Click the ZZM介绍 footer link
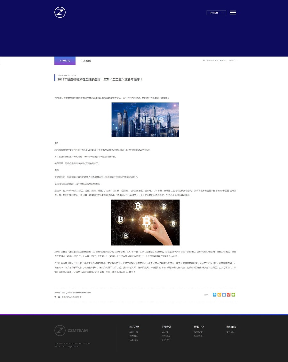Image resolution: width=288 pixels, height=362 pixels. [133, 332]
